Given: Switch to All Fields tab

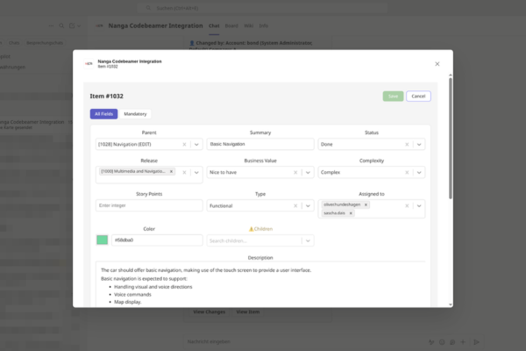Looking at the screenshot, I should [103, 114].
